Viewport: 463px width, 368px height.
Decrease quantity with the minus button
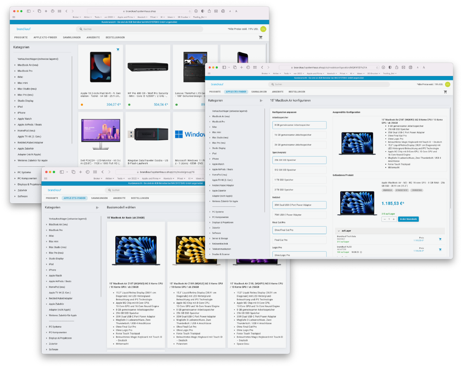click(x=385, y=219)
